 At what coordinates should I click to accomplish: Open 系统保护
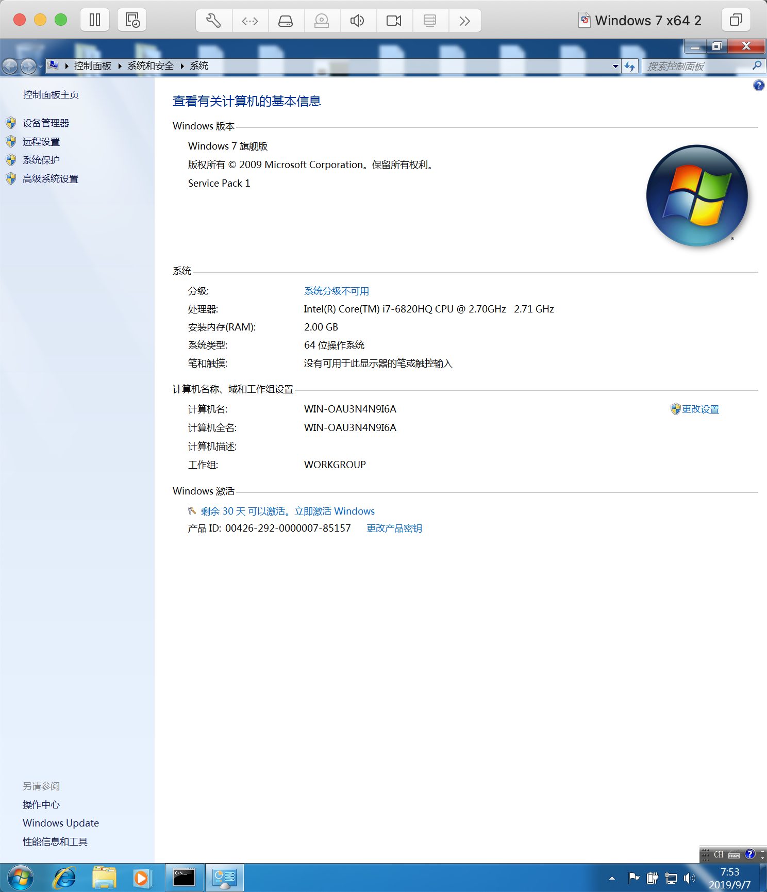pyautogui.click(x=41, y=160)
